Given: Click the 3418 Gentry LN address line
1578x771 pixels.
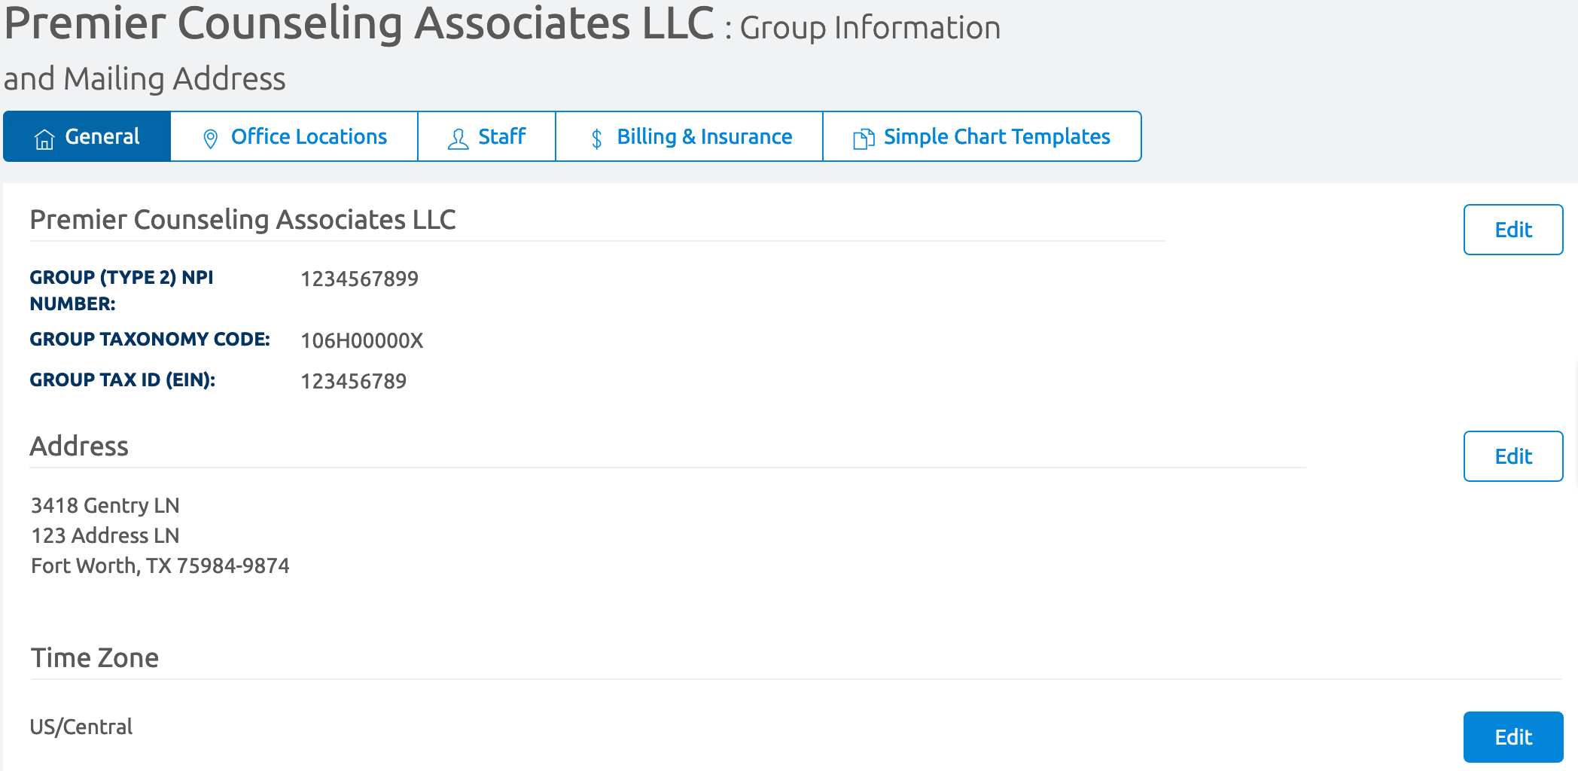Looking at the screenshot, I should click(105, 505).
